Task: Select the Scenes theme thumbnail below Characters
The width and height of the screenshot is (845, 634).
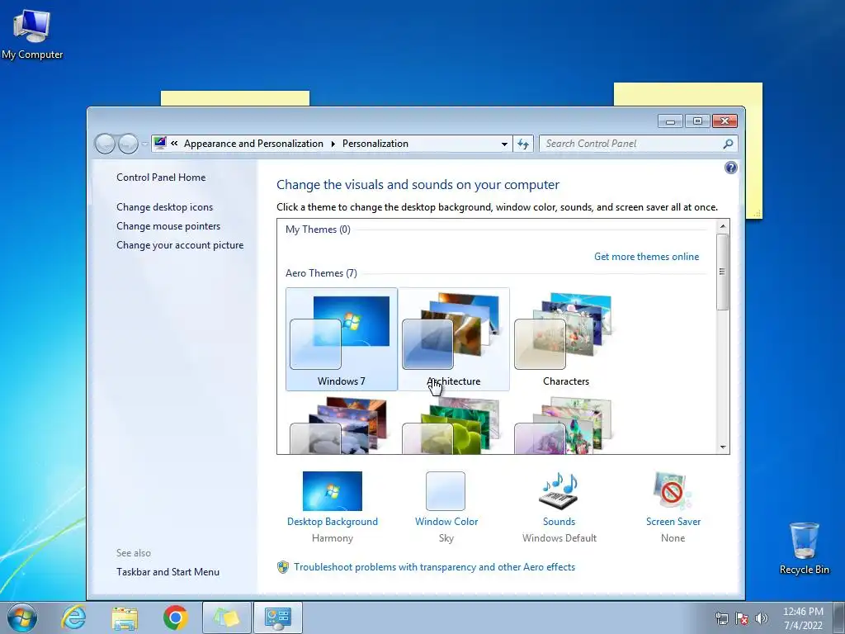Action: tap(565, 425)
